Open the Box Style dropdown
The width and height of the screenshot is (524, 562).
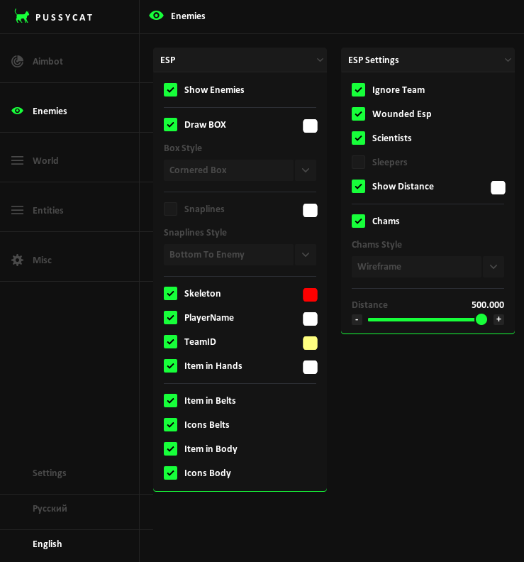click(x=240, y=170)
